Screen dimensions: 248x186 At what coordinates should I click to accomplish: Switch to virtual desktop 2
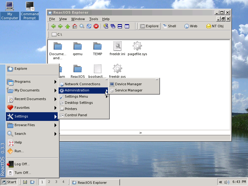[49, 182]
